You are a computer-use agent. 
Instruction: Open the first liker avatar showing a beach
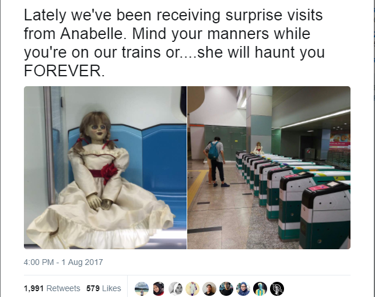pyautogui.click(x=142, y=289)
